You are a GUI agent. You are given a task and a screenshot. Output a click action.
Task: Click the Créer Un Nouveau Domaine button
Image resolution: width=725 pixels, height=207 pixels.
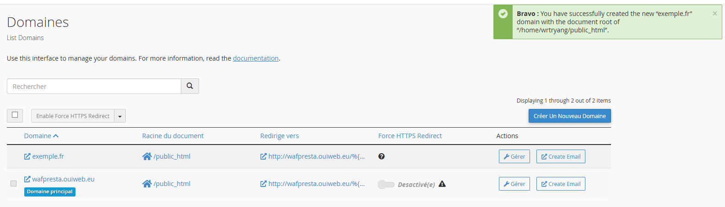[569, 116]
